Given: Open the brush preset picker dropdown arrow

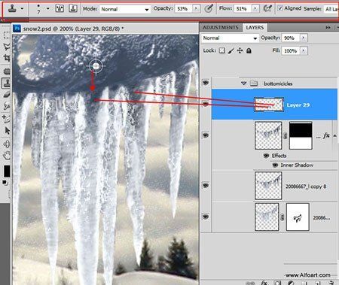Looking at the screenshot, I should pos(47,8).
